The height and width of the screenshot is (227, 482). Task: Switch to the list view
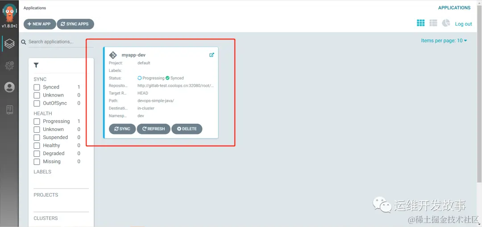(433, 23)
